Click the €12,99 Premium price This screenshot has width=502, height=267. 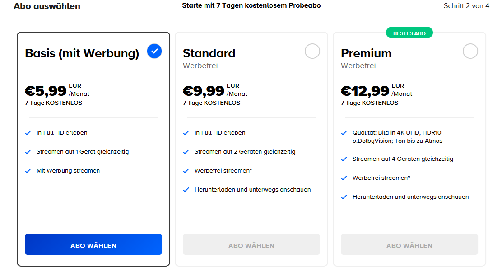click(365, 91)
